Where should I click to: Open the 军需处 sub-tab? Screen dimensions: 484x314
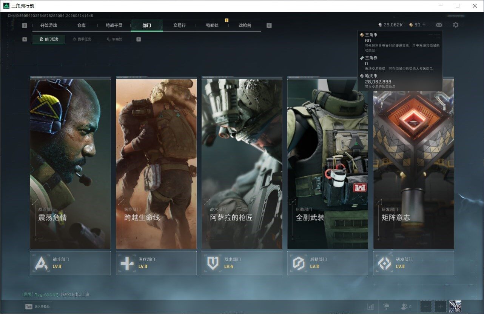(114, 39)
